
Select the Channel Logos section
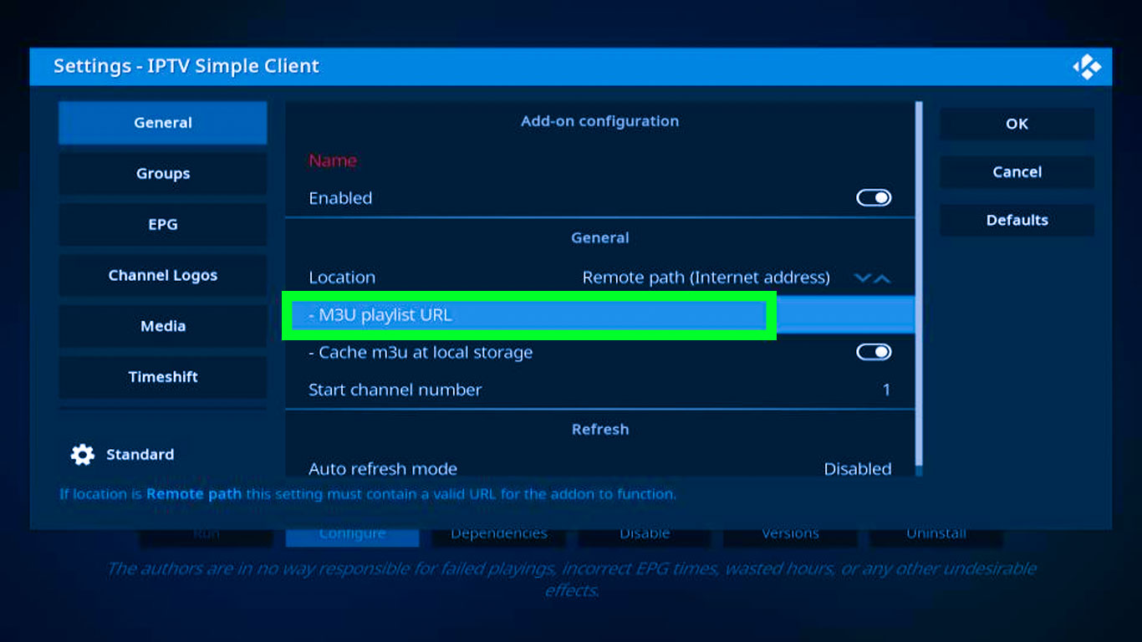tap(162, 275)
